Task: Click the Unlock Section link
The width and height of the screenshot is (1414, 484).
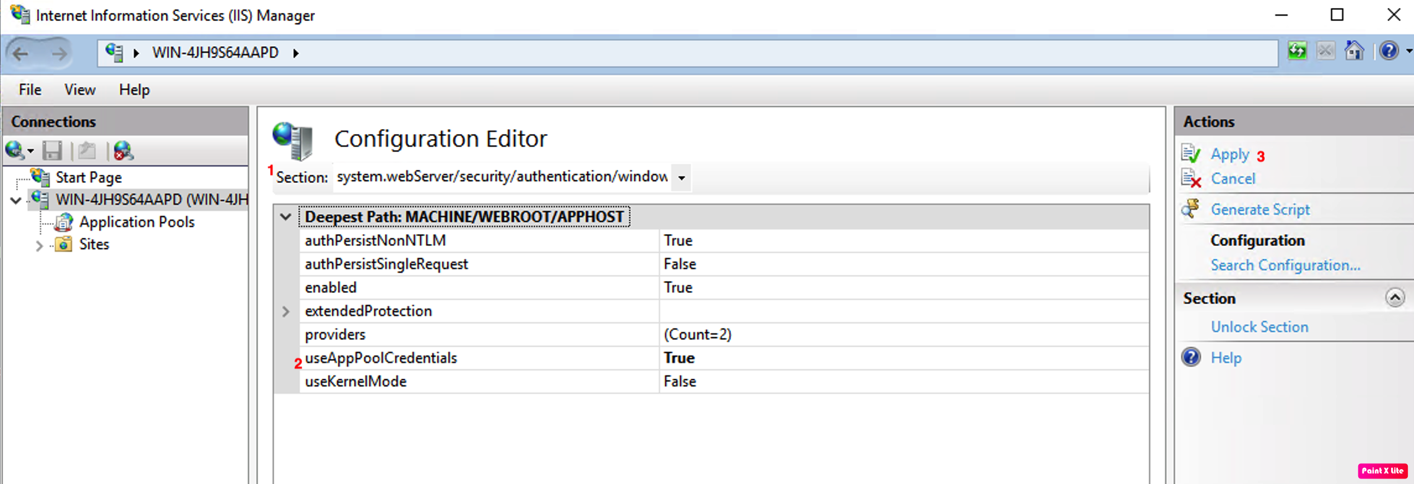Action: (1259, 327)
